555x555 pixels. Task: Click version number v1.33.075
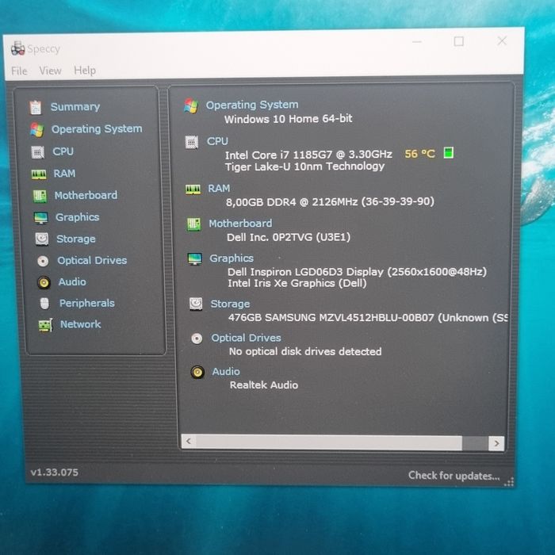pyautogui.click(x=54, y=473)
